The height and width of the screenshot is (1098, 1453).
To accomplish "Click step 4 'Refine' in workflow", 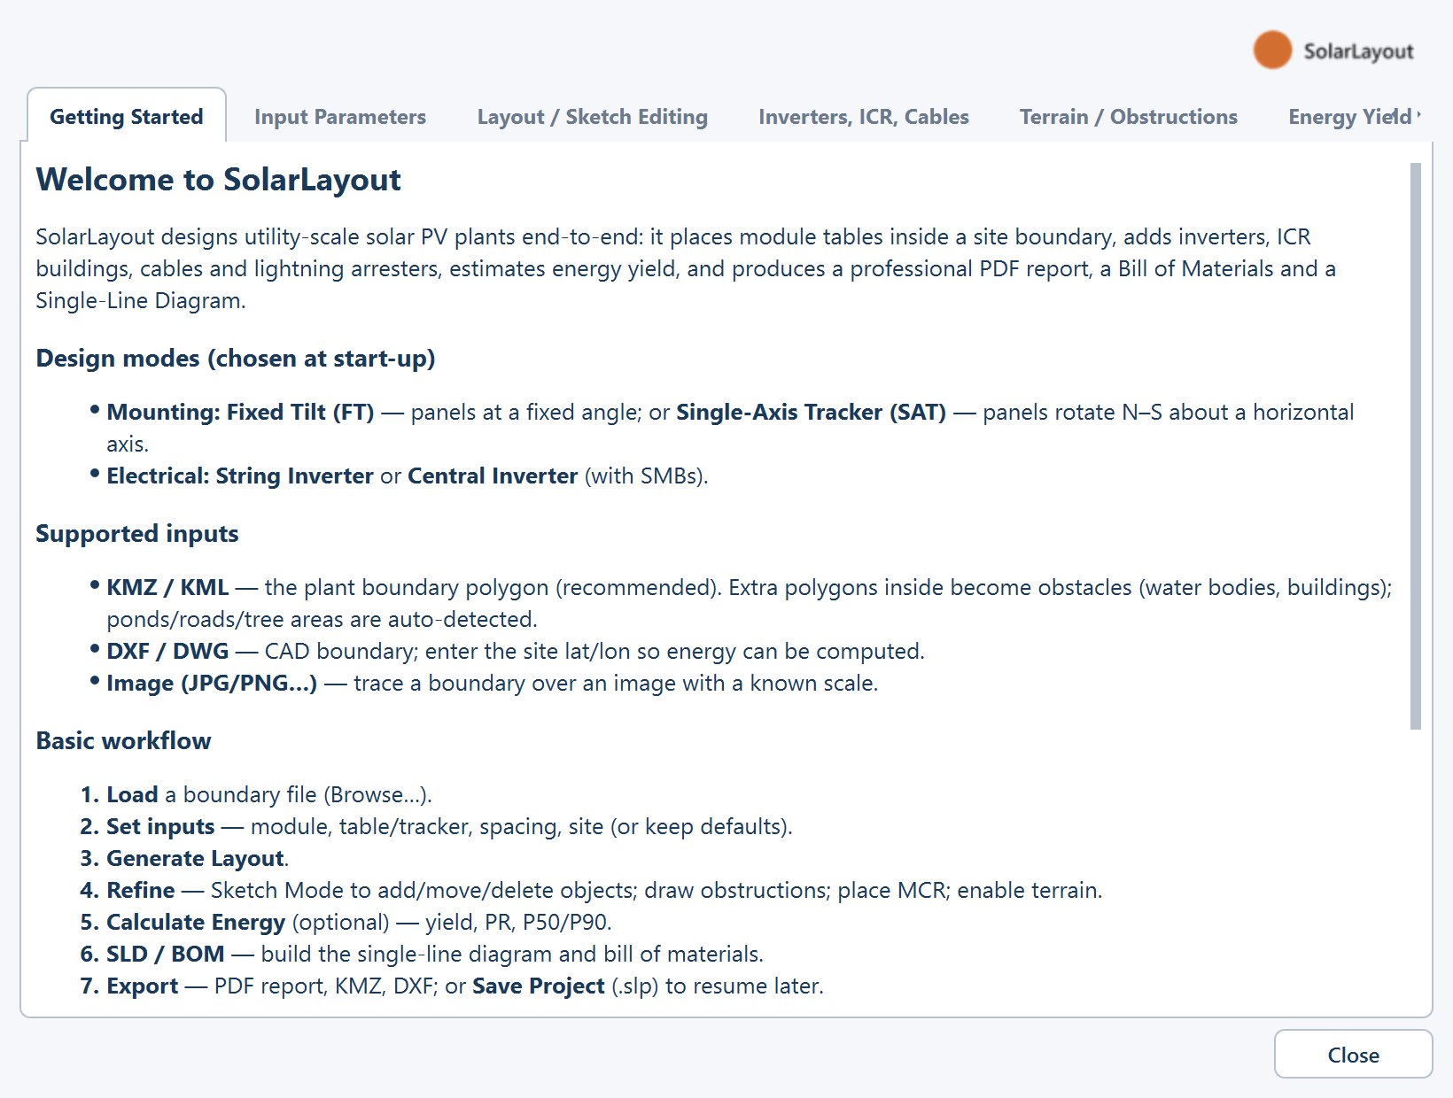I will pos(140,890).
